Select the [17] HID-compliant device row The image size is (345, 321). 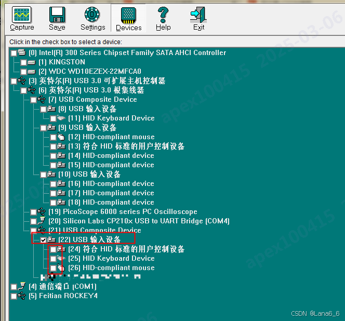click(102, 193)
